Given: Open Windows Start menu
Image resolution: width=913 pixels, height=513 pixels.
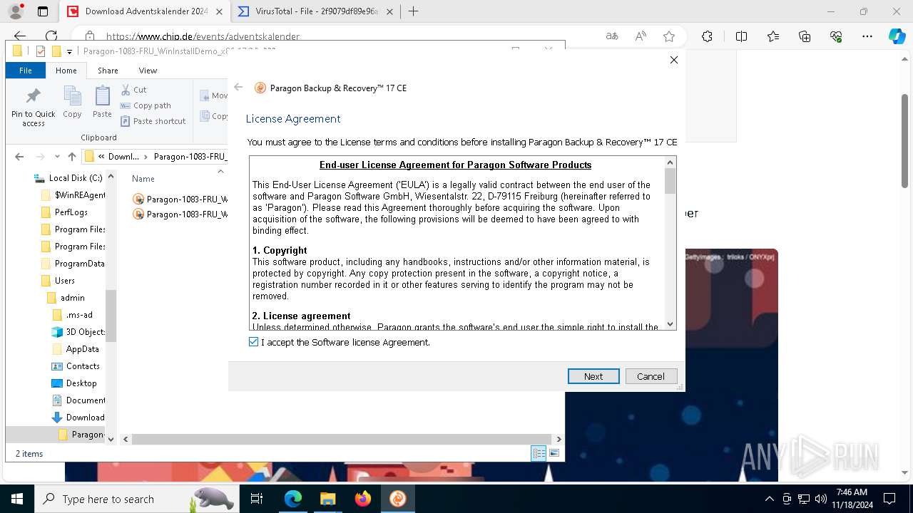Looking at the screenshot, I should pyautogui.click(x=17, y=499).
